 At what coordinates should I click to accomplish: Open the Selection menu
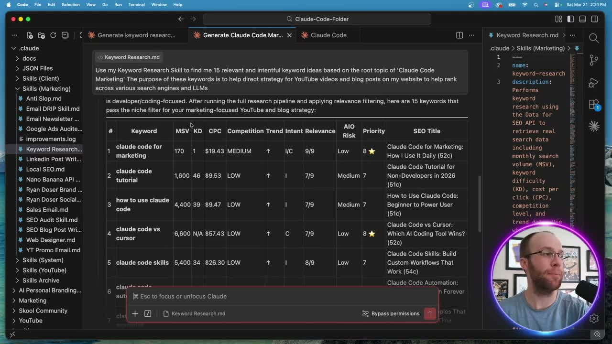pos(70,5)
